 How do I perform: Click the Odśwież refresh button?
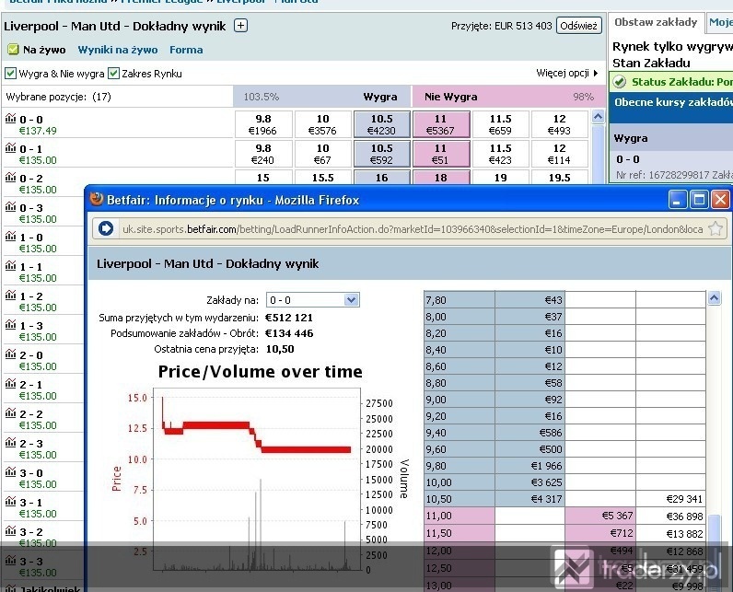(x=578, y=26)
